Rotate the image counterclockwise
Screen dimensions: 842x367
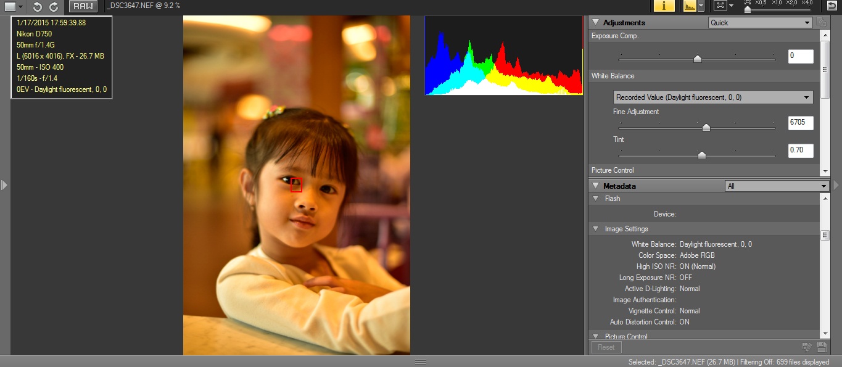pyautogui.click(x=38, y=7)
